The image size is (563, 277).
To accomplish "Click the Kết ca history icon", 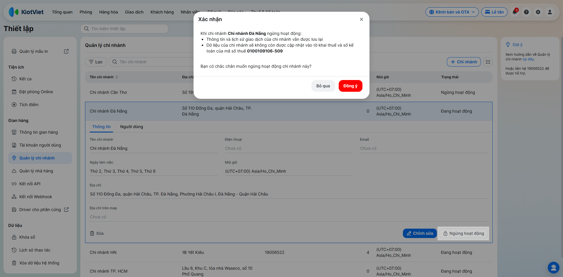I will pyautogui.click(x=14, y=79).
